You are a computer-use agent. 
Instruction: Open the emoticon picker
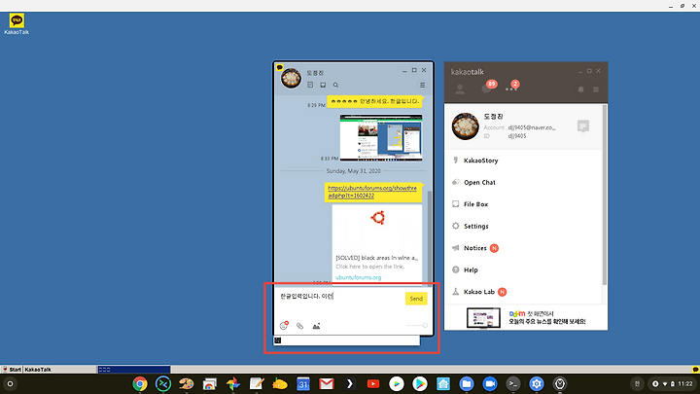[x=284, y=326]
